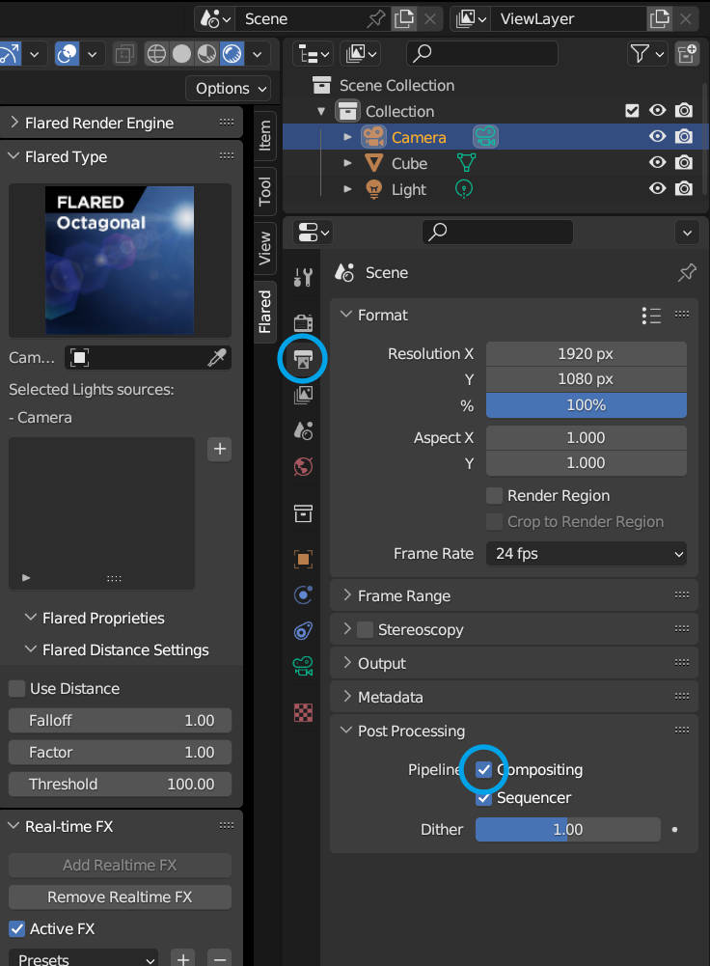Image resolution: width=710 pixels, height=966 pixels.
Task: Adjust the Threshold value slider
Action: tap(120, 784)
